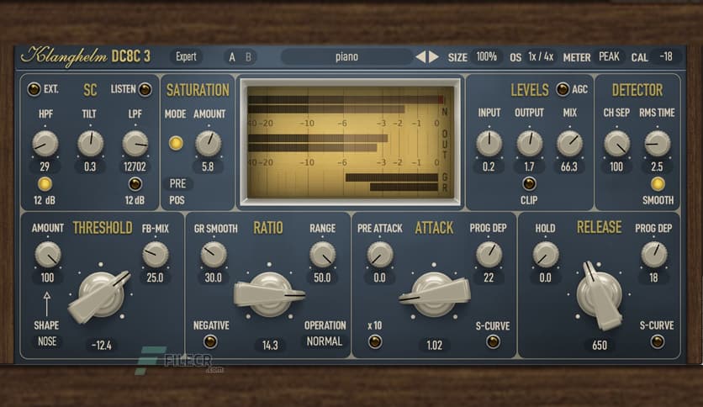Viewport: 703px width, 407px height.
Task: Click the GR SMOOTH knob
Action: tap(214, 254)
